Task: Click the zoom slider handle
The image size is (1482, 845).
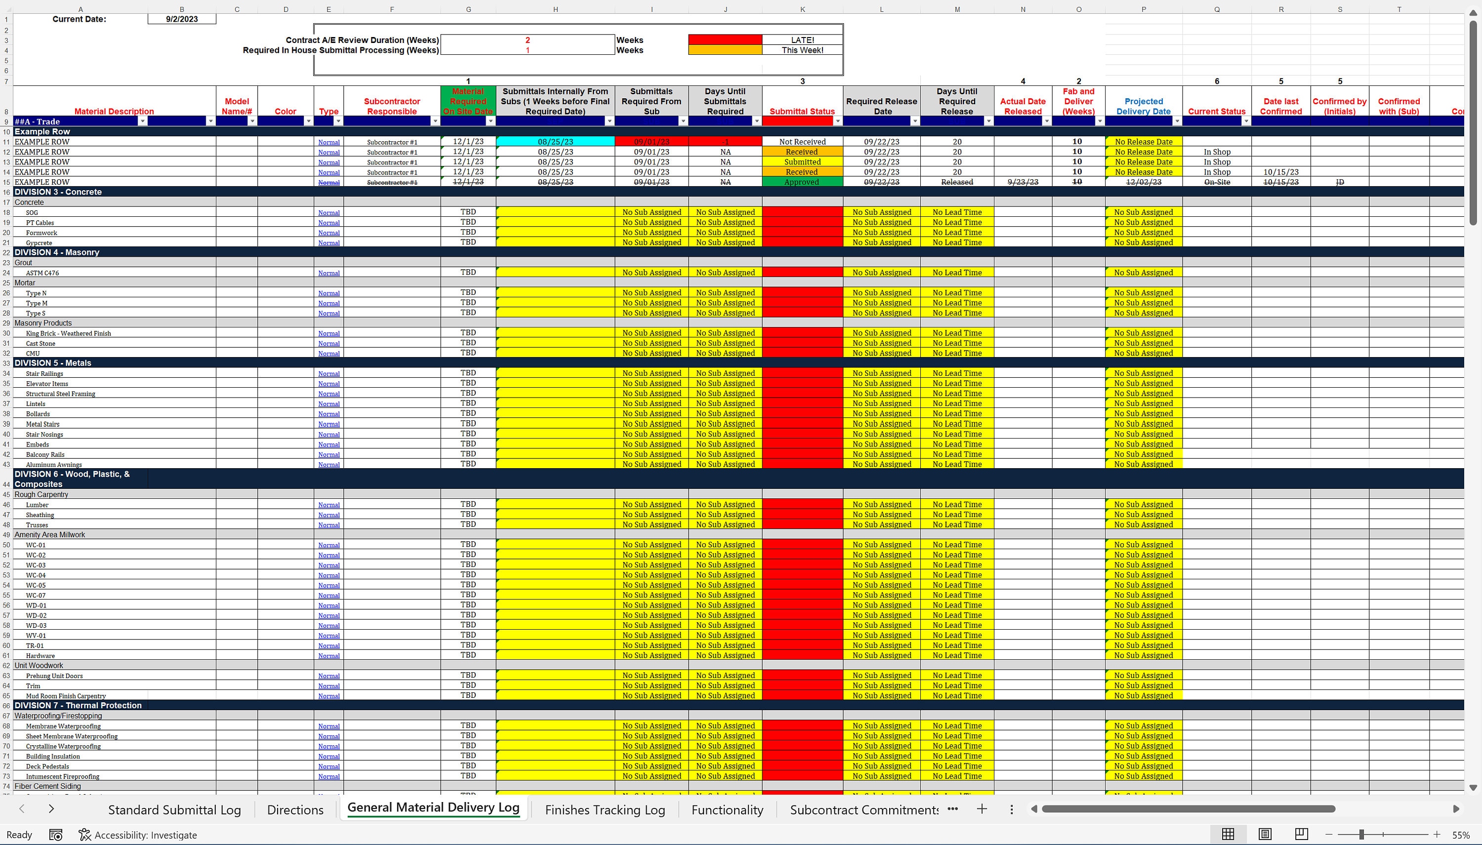Action: point(1361,835)
